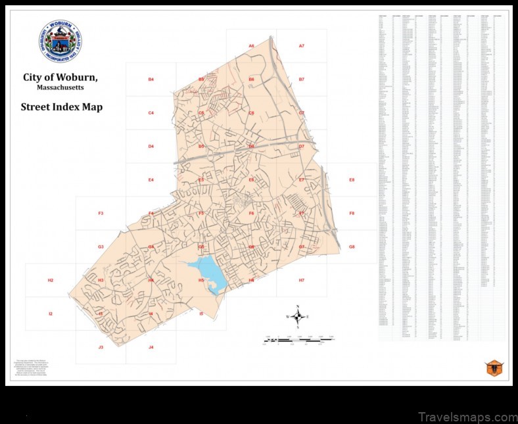Click the map scale bar
The width and height of the screenshot is (518, 424).
[299, 339]
